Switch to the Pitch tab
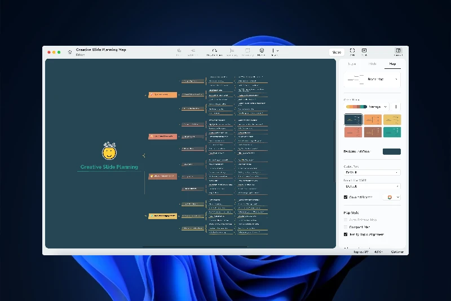This screenshot has width=451, height=301. (x=372, y=64)
